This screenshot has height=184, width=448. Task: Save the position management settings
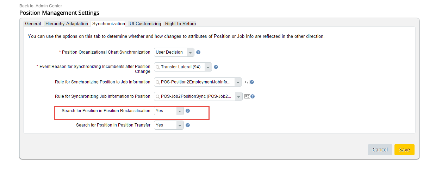click(x=404, y=150)
